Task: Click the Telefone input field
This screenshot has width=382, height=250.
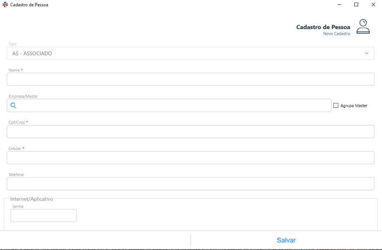Action: coord(190,184)
